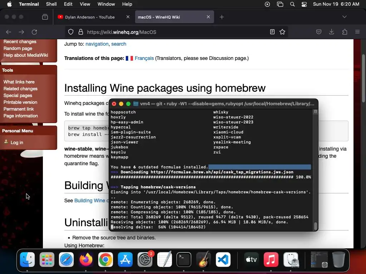The width and height of the screenshot is (366, 274).
Task: Open Spotlight search from menu bar
Action: 292,4
